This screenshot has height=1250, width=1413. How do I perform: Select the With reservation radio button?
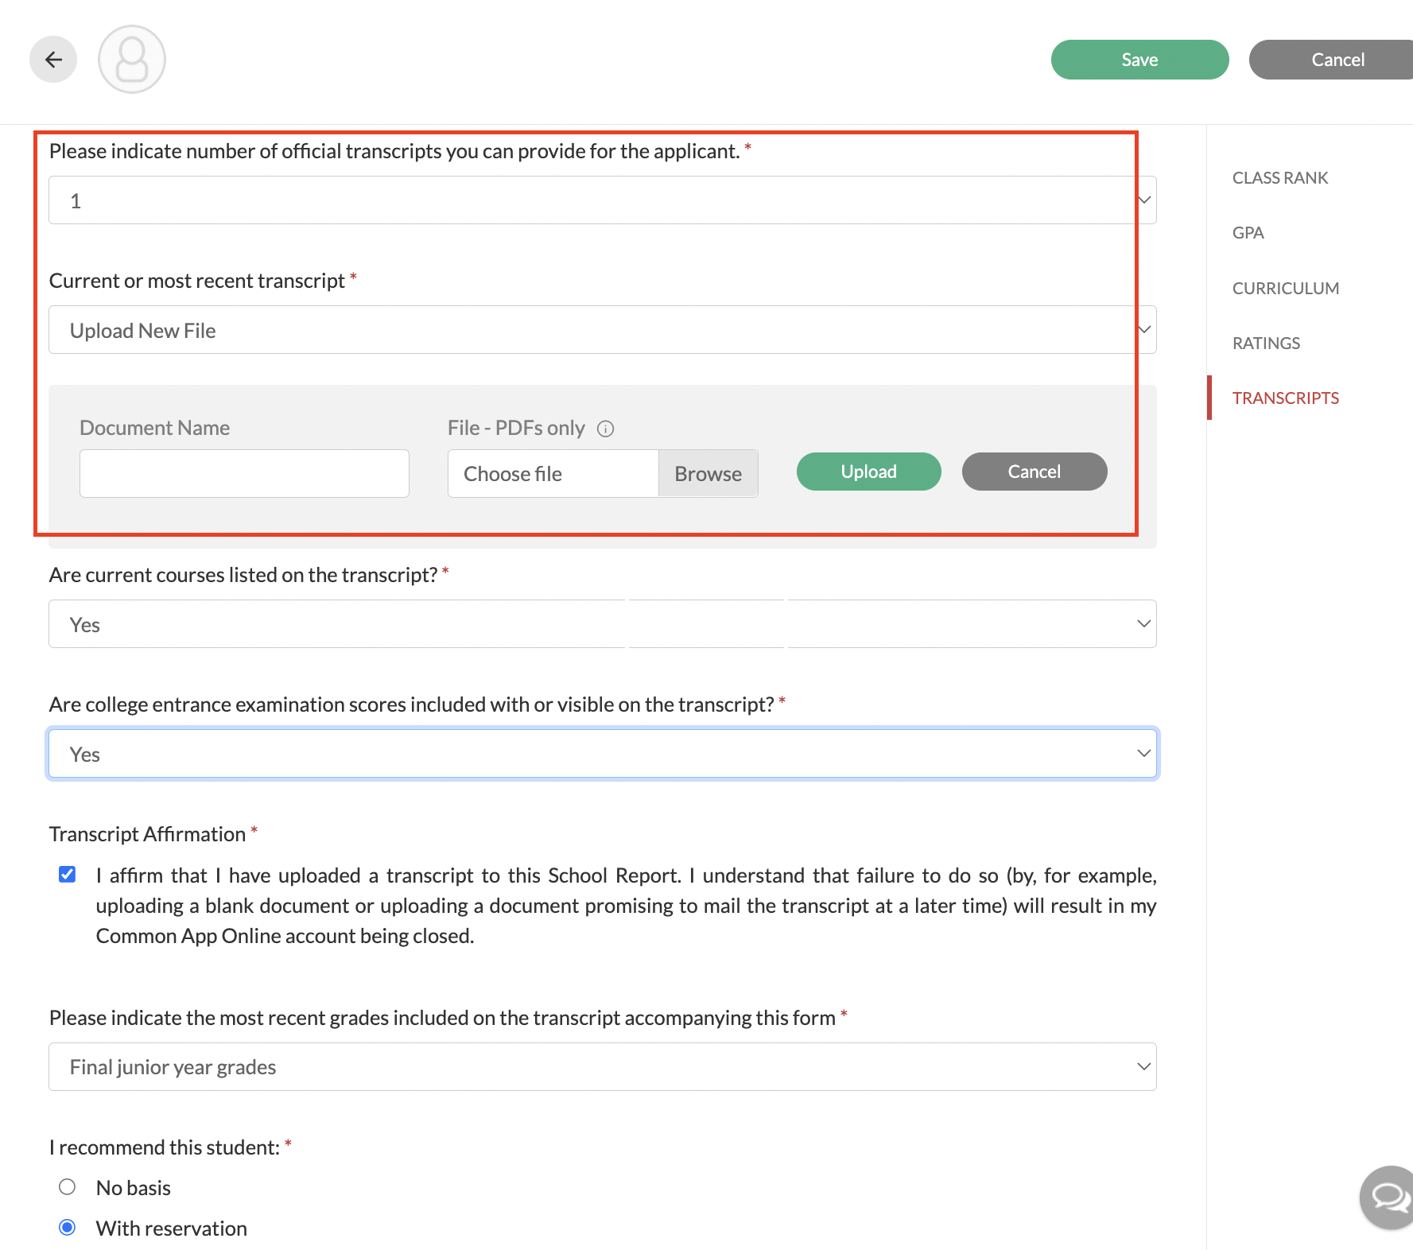pyautogui.click(x=68, y=1228)
